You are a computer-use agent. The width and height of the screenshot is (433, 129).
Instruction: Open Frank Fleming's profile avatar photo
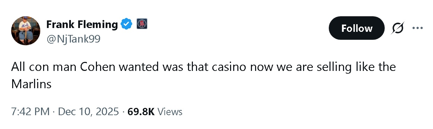point(26,30)
